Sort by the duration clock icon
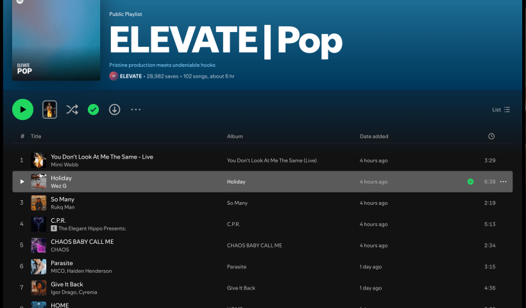The height and width of the screenshot is (308, 526). tap(491, 136)
